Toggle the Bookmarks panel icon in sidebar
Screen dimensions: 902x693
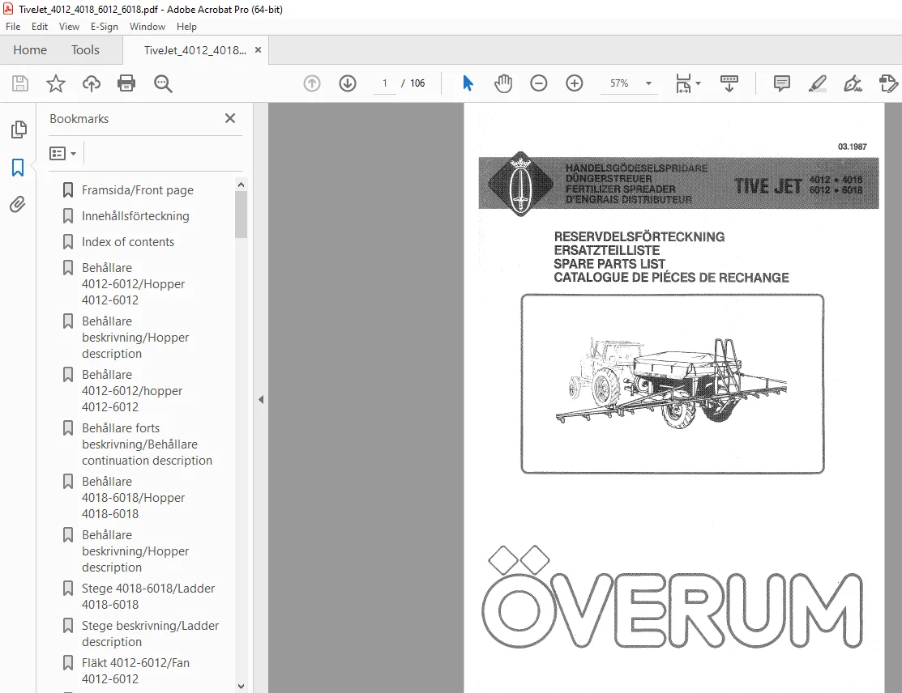18,168
